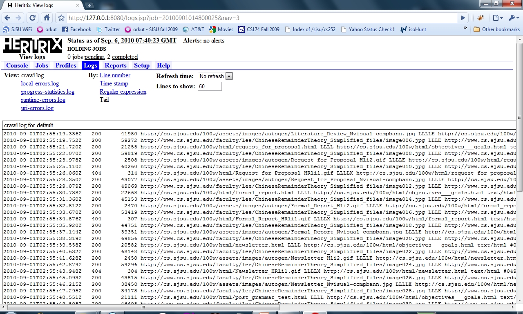Open the Movies bookmark
The width and height of the screenshot is (523, 314).
(221, 29)
